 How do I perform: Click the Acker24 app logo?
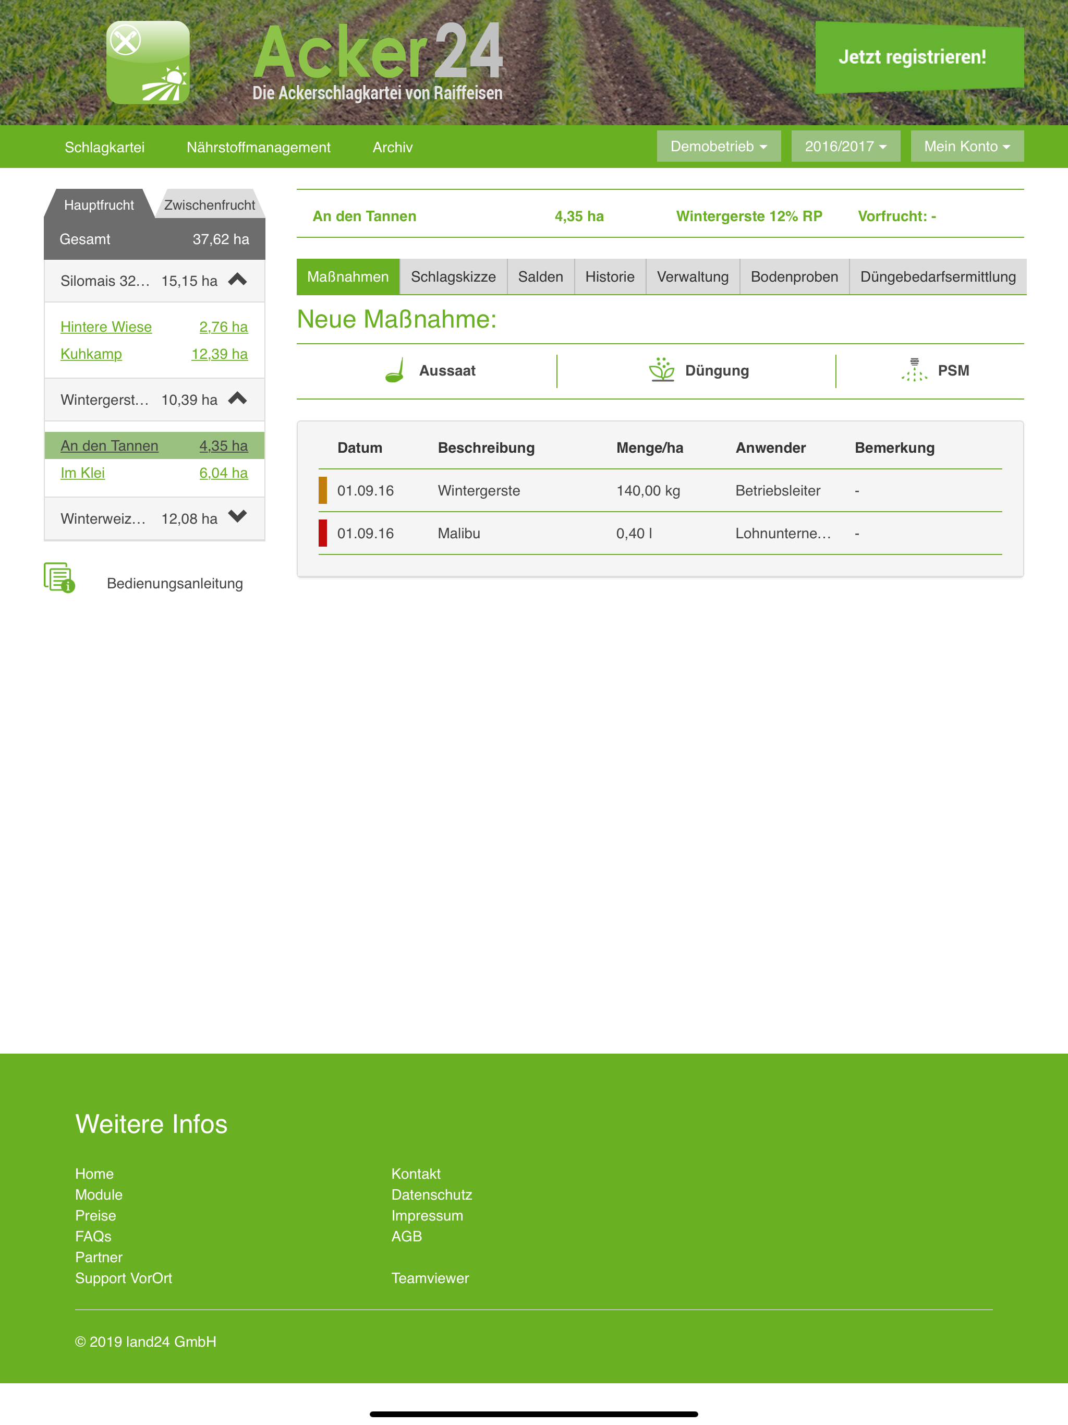(x=148, y=62)
